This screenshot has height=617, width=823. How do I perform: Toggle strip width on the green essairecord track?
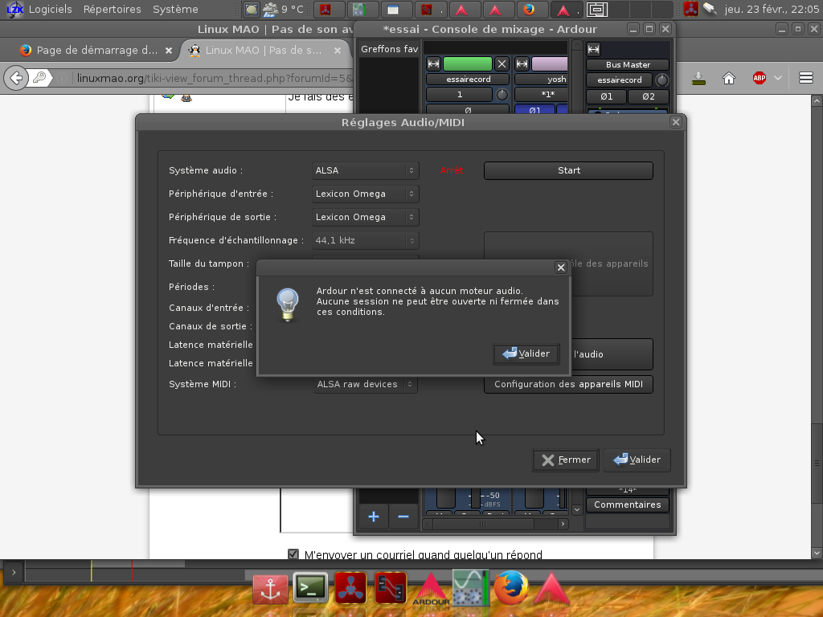coord(433,64)
